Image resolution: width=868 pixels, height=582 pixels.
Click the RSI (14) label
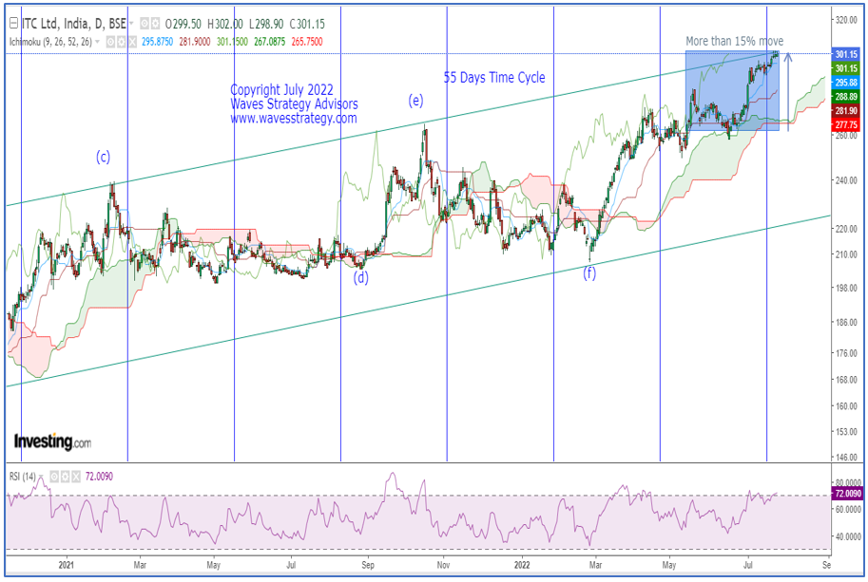tap(23, 477)
